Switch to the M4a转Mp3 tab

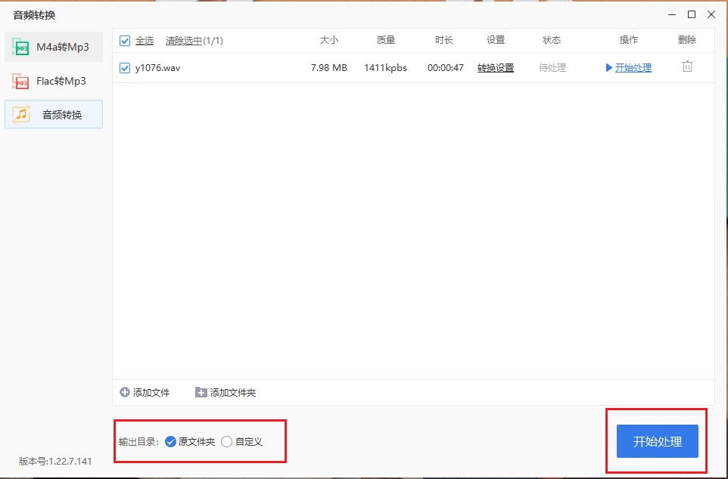62,48
